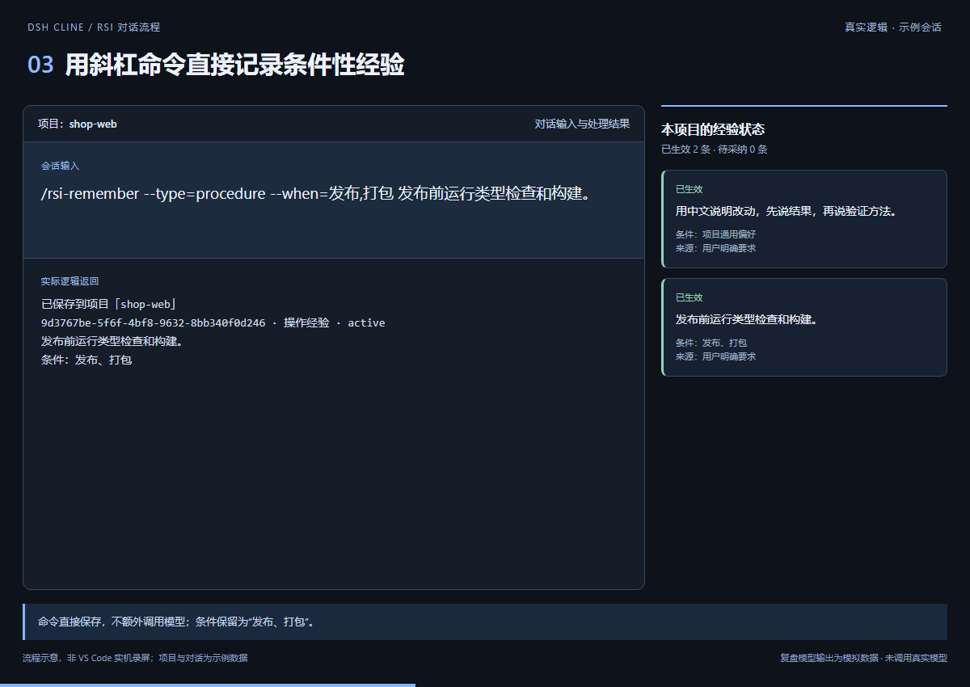Click the breadcrumb 'DSH CLINE / RSI 对话流程'
Screen dimensions: 970x687
coord(94,27)
